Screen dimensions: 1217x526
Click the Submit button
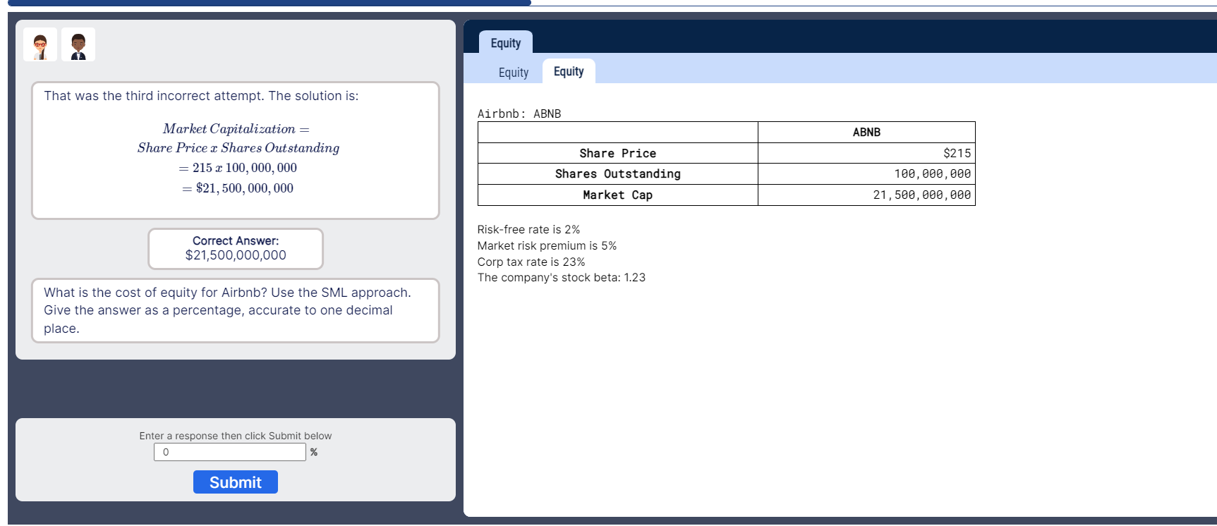pyautogui.click(x=236, y=482)
